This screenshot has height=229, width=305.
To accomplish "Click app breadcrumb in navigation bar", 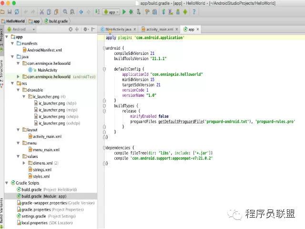I will pyautogui.click(x=34, y=21).
